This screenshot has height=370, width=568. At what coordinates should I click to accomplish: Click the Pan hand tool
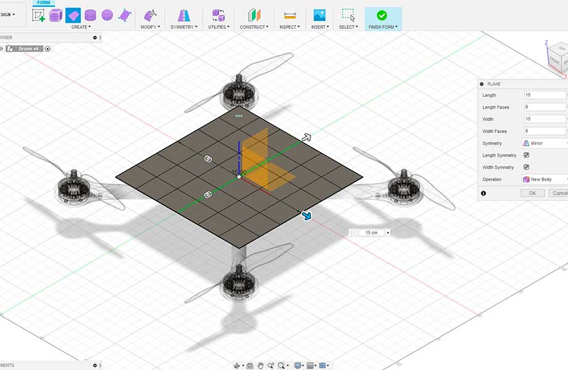[260, 365]
